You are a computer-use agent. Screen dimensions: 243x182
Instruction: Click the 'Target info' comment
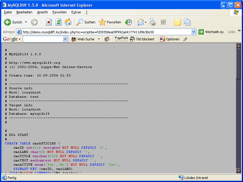pyautogui.click(x=19, y=105)
